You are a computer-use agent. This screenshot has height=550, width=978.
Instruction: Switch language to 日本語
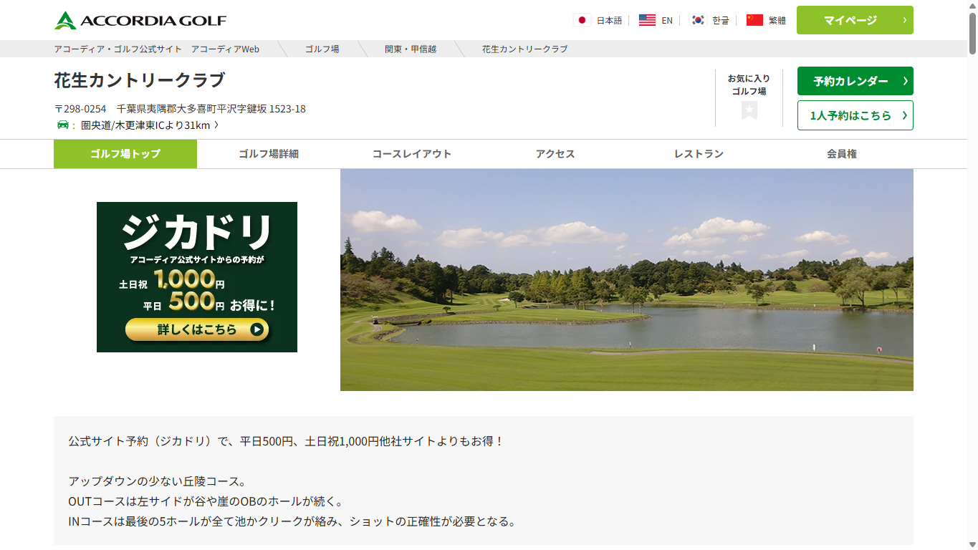point(609,20)
